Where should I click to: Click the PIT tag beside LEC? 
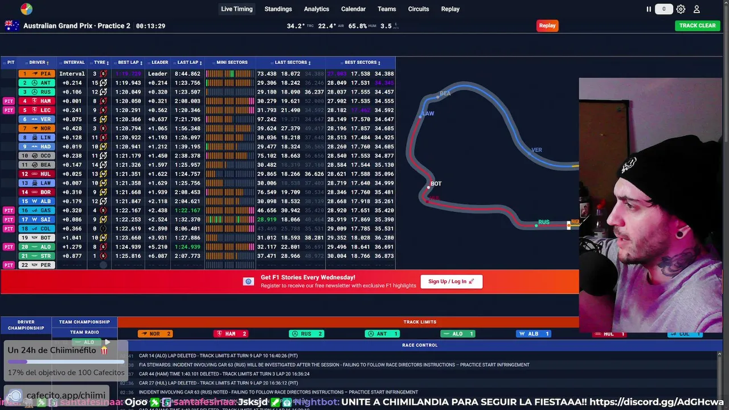coord(9,110)
